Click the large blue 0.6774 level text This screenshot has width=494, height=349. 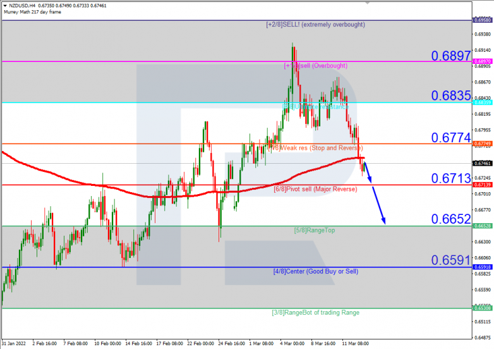(x=451, y=138)
